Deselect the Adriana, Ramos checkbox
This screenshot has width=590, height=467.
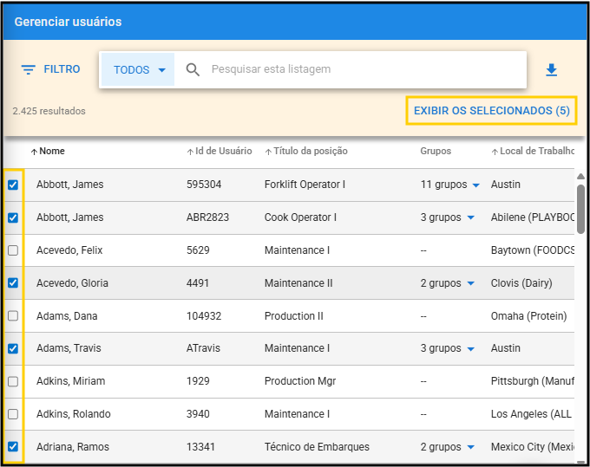click(13, 447)
